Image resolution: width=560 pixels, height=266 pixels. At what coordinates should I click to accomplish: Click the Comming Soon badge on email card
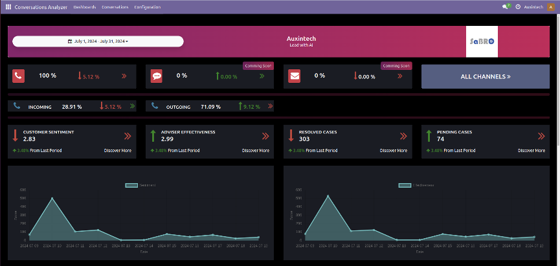point(396,66)
